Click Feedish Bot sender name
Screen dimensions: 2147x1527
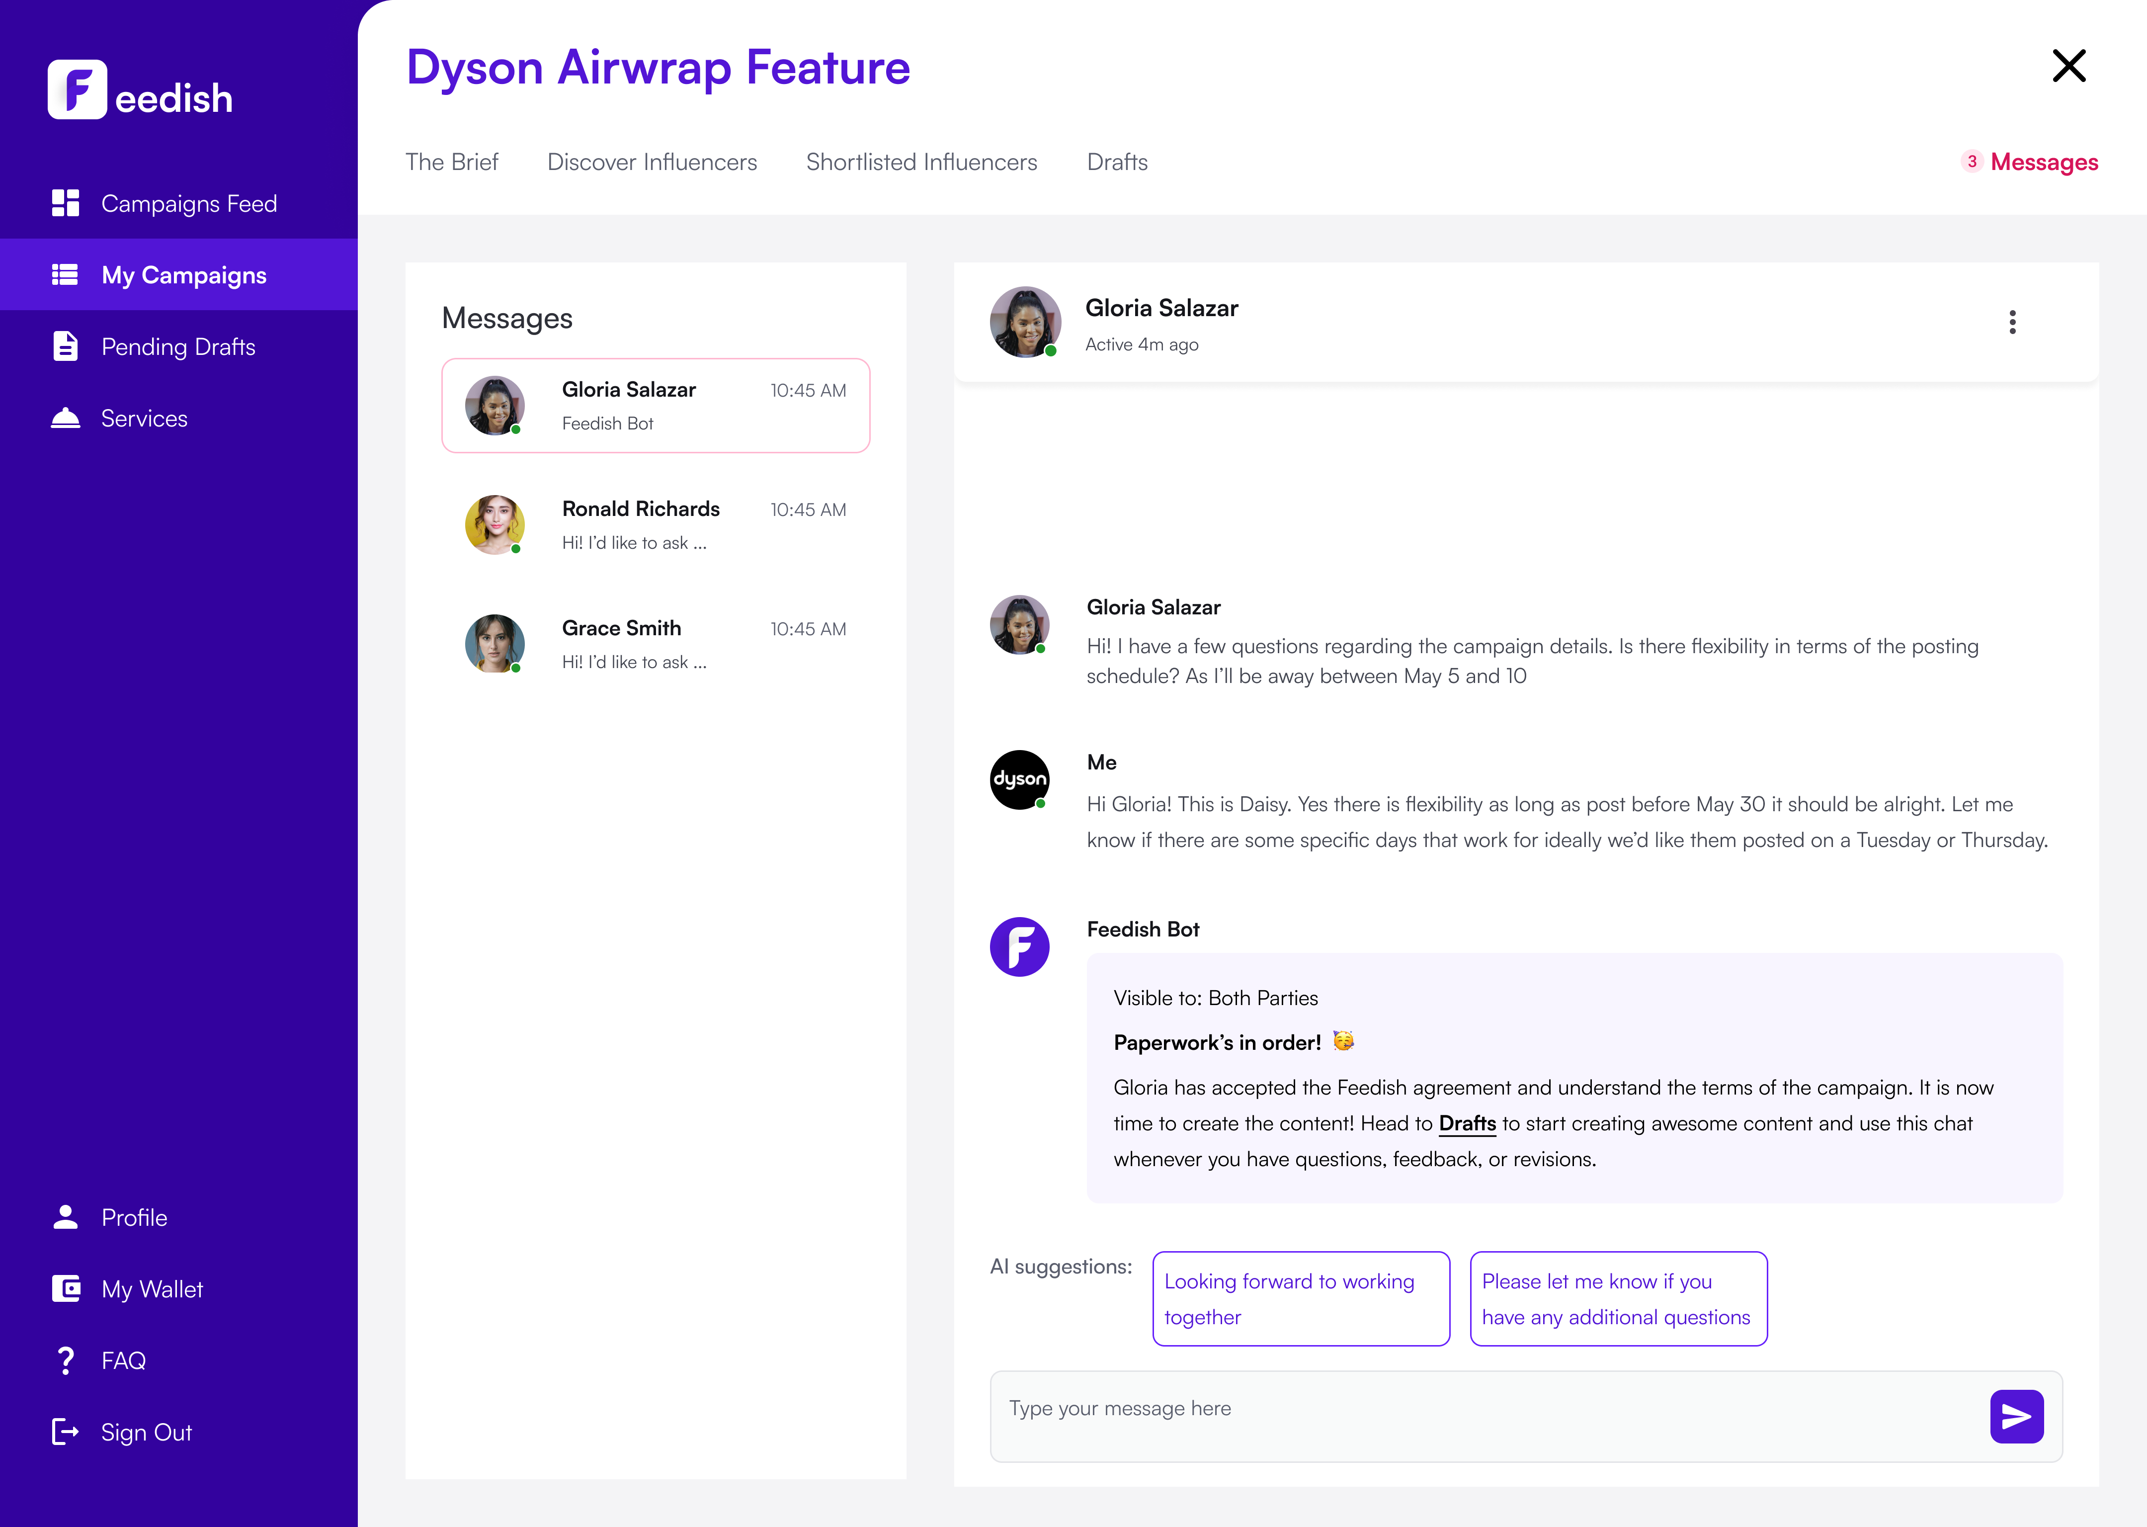1142,929
